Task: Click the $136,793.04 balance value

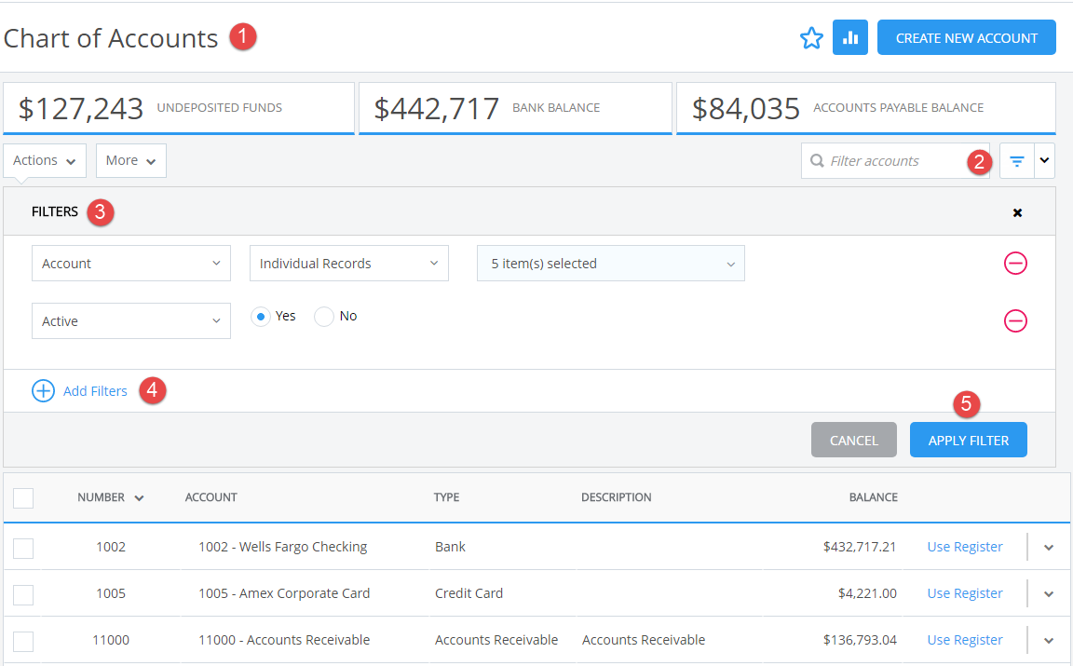Action: [860, 640]
